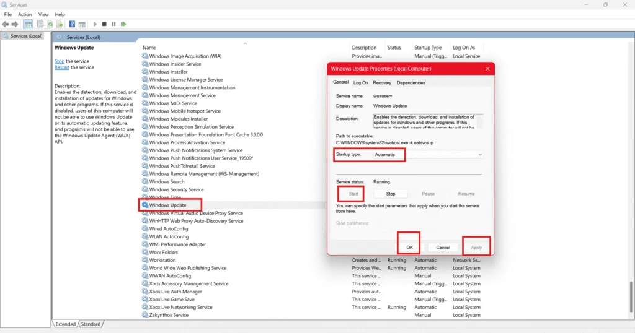Click the gear icon beside Windows Update
This screenshot has height=333, width=635.
point(145,205)
